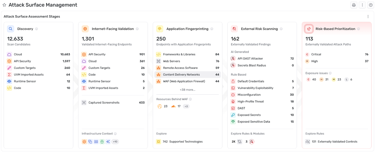The image size is (377, 153).
Task: Open WAF (Web Application Firewall) row
Action: (187, 81)
